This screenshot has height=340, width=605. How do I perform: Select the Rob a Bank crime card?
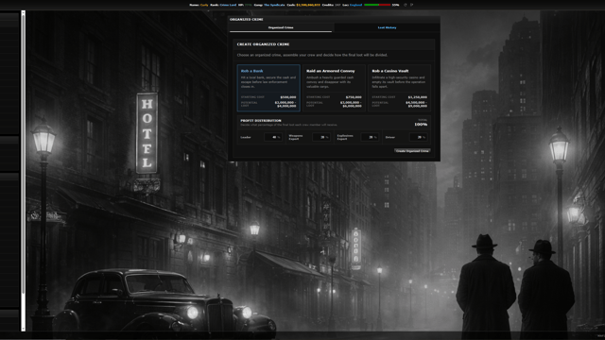point(268,88)
